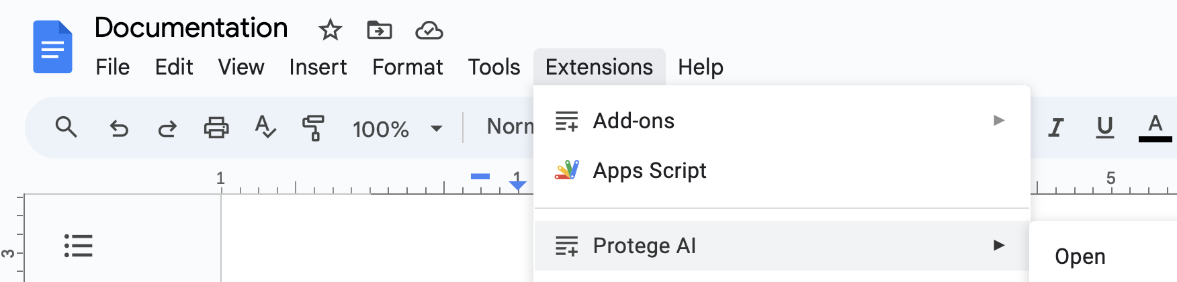Show the document outline panel

coord(78,246)
